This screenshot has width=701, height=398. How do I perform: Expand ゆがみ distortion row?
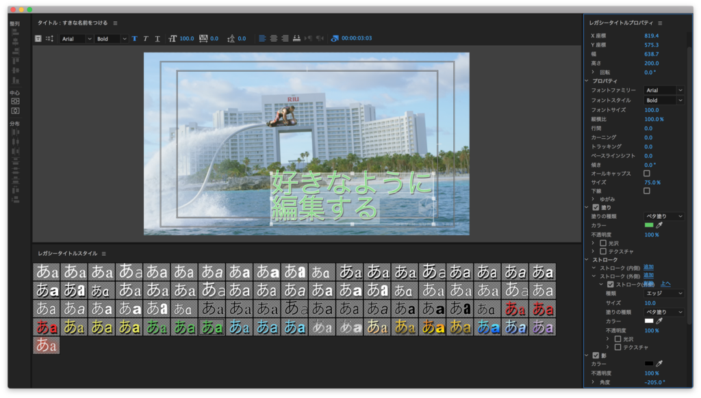[594, 199]
